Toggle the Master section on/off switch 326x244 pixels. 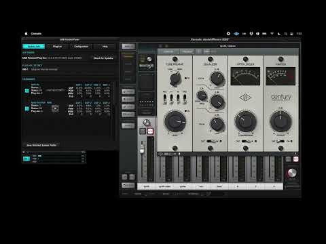280,141
